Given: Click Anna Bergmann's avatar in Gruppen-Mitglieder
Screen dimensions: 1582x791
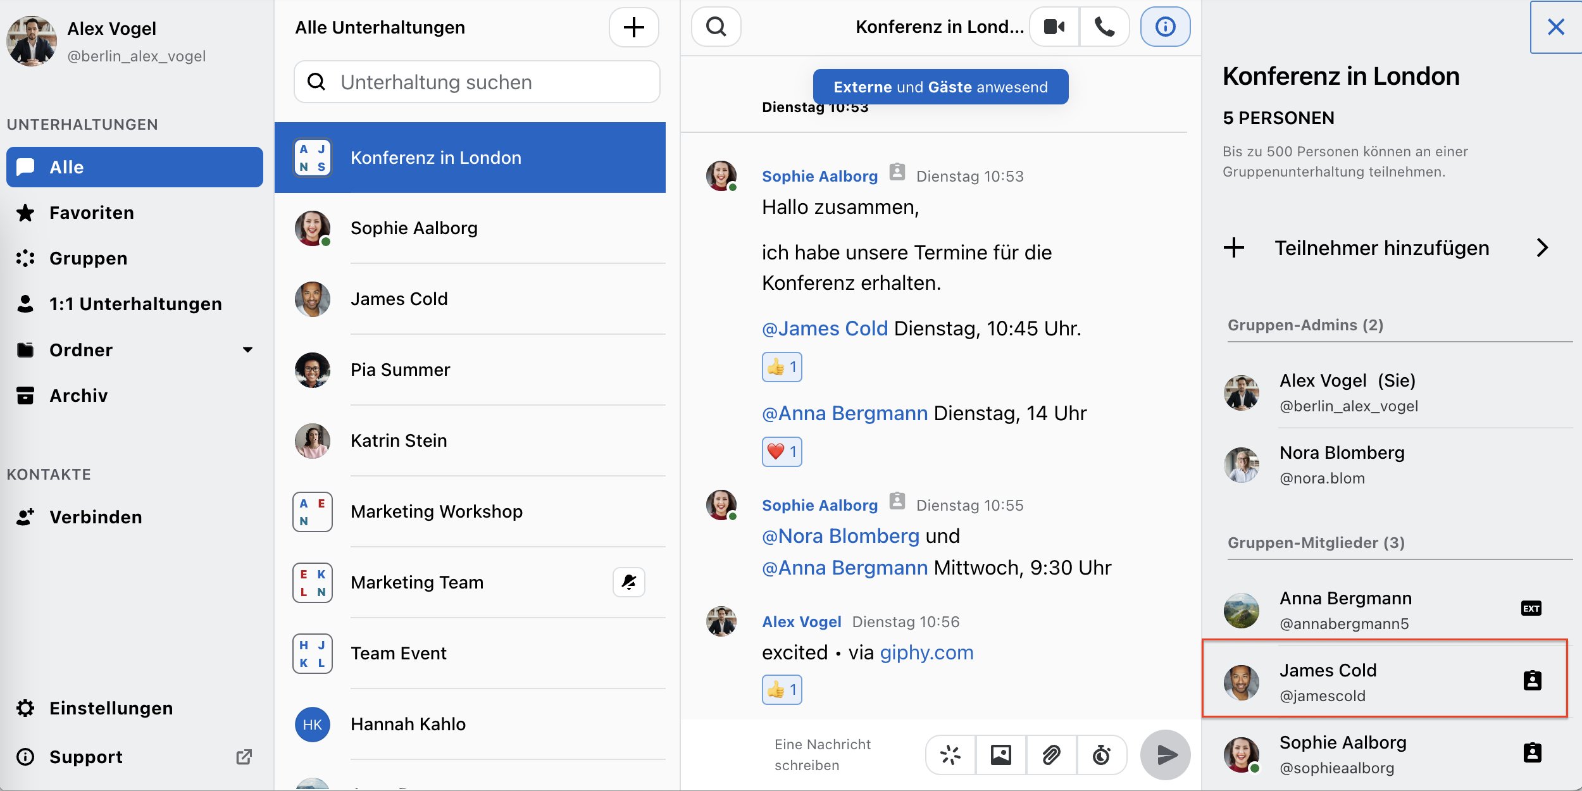Looking at the screenshot, I should pyautogui.click(x=1241, y=610).
